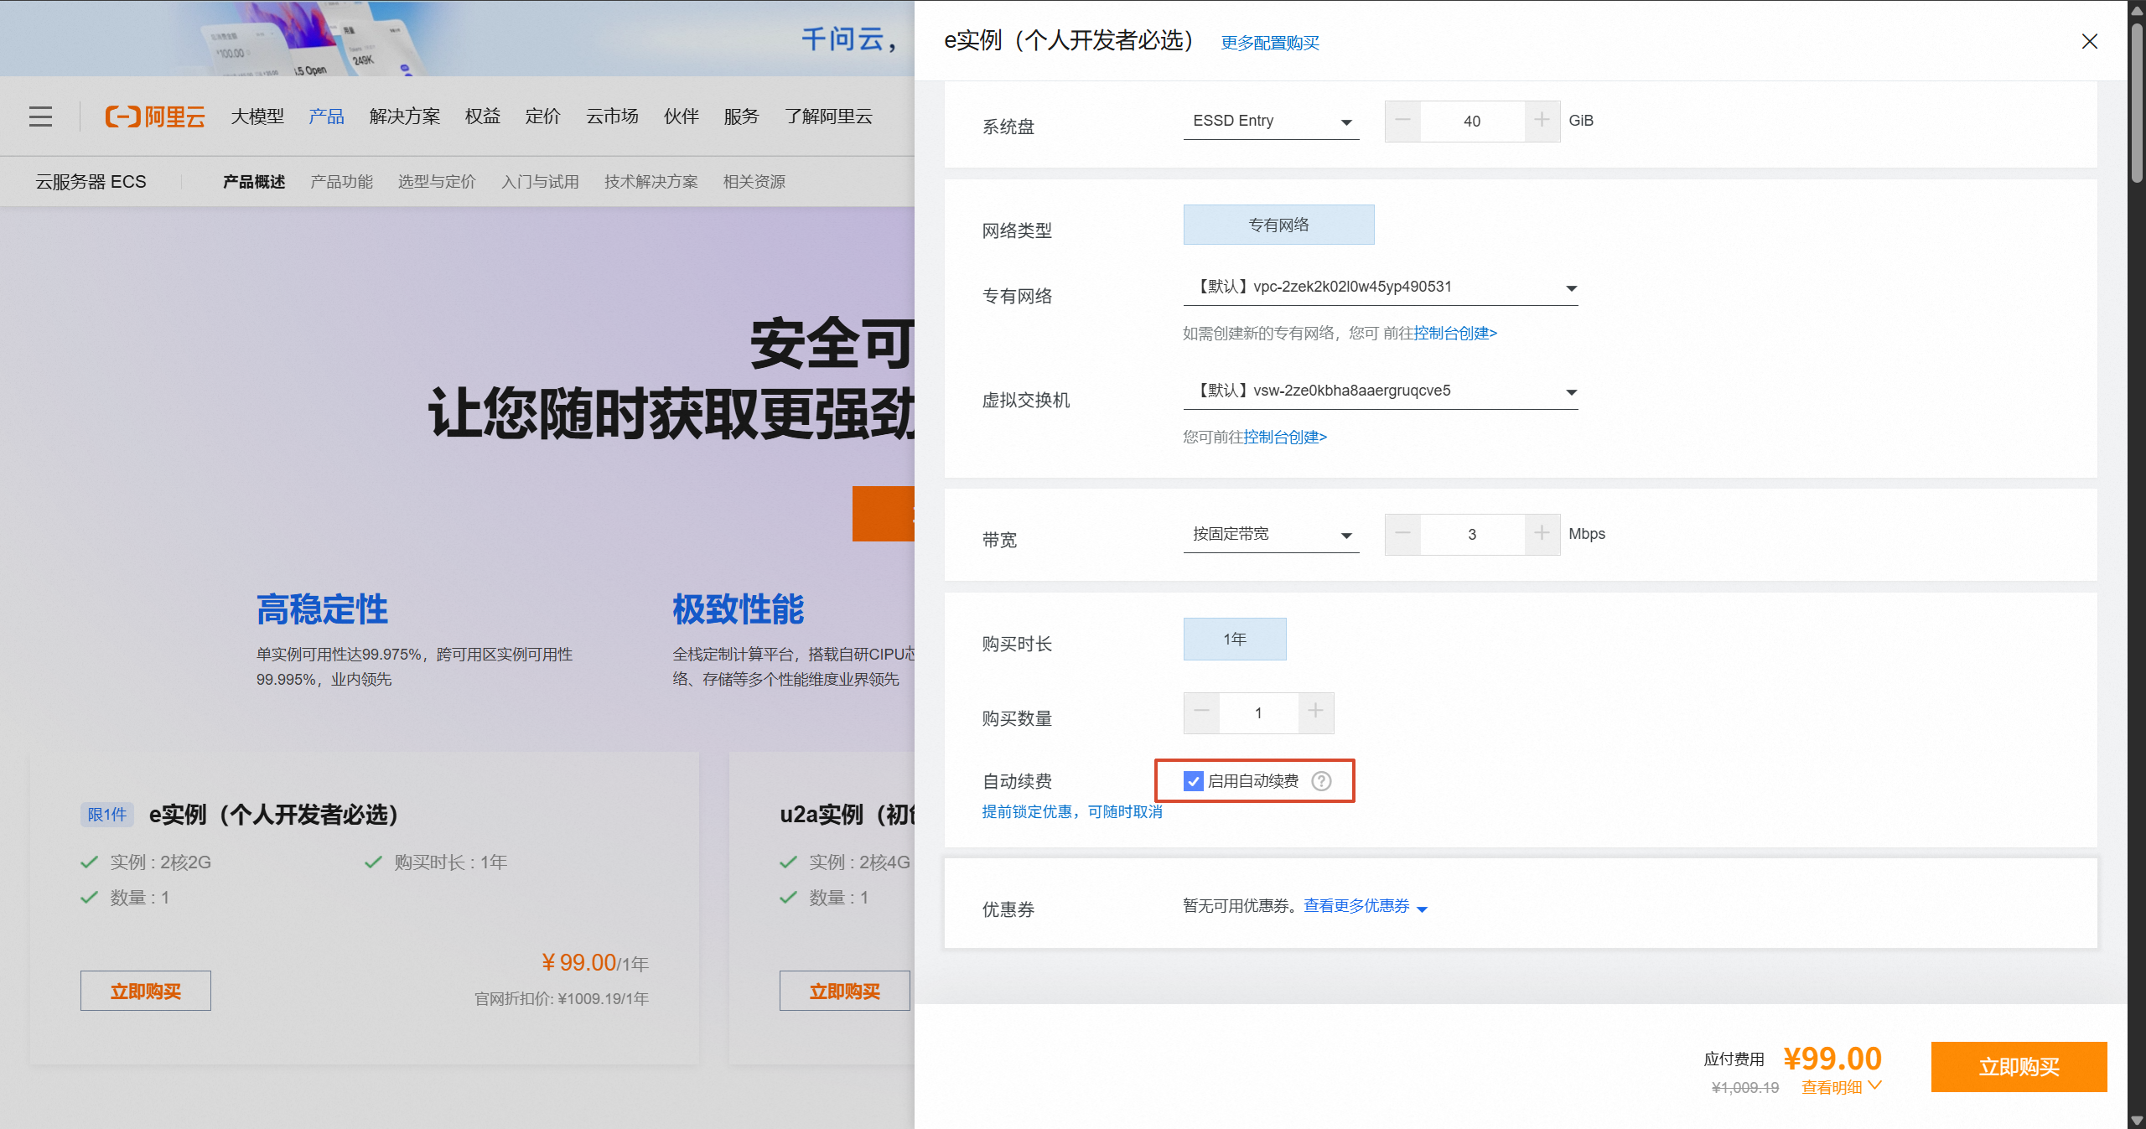Edit the 购买数量 value field
Image resolution: width=2146 pixels, height=1129 pixels.
point(1258,712)
